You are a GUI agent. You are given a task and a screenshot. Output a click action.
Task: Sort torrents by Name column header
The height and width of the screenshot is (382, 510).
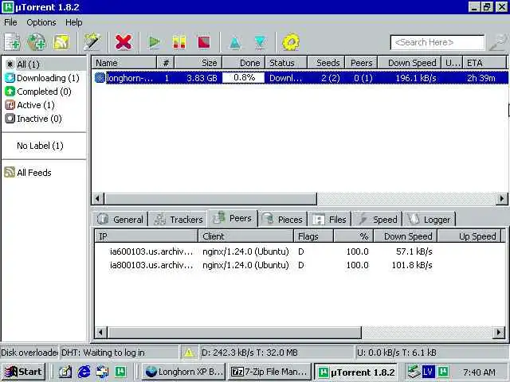tap(124, 63)
